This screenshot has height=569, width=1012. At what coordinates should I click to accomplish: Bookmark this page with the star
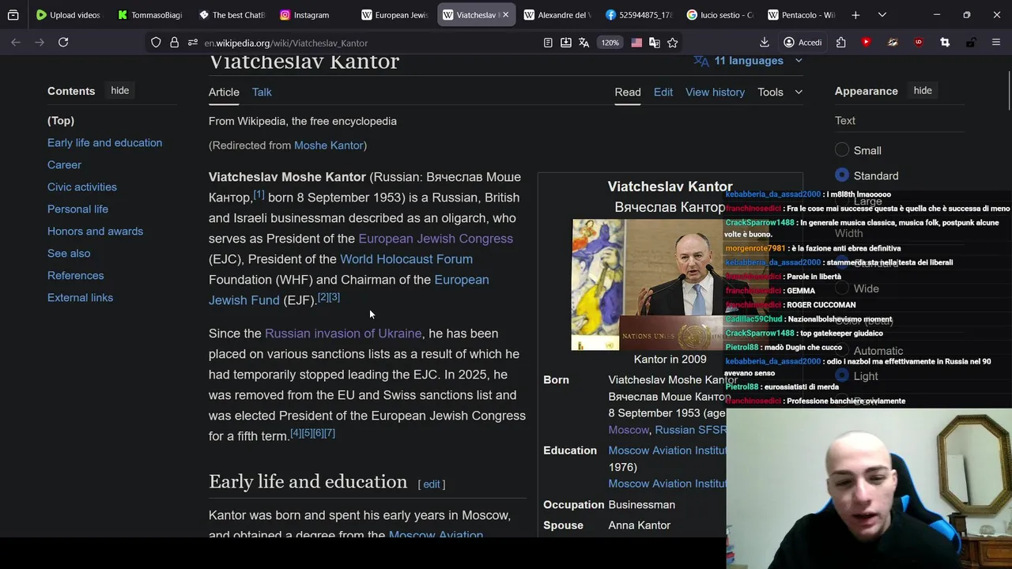(x=672, y=43)
